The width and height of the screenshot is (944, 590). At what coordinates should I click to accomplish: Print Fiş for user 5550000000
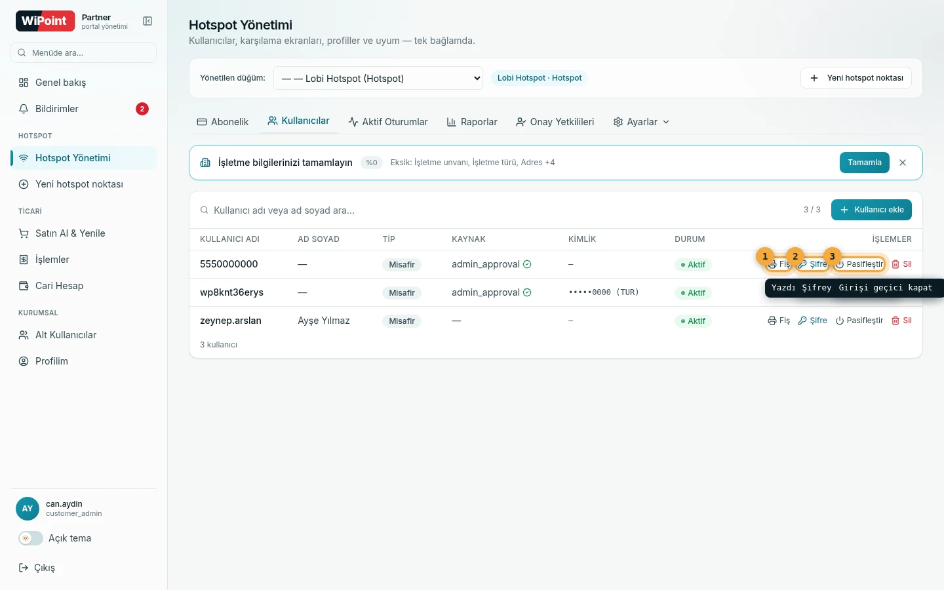click(779, 264)
